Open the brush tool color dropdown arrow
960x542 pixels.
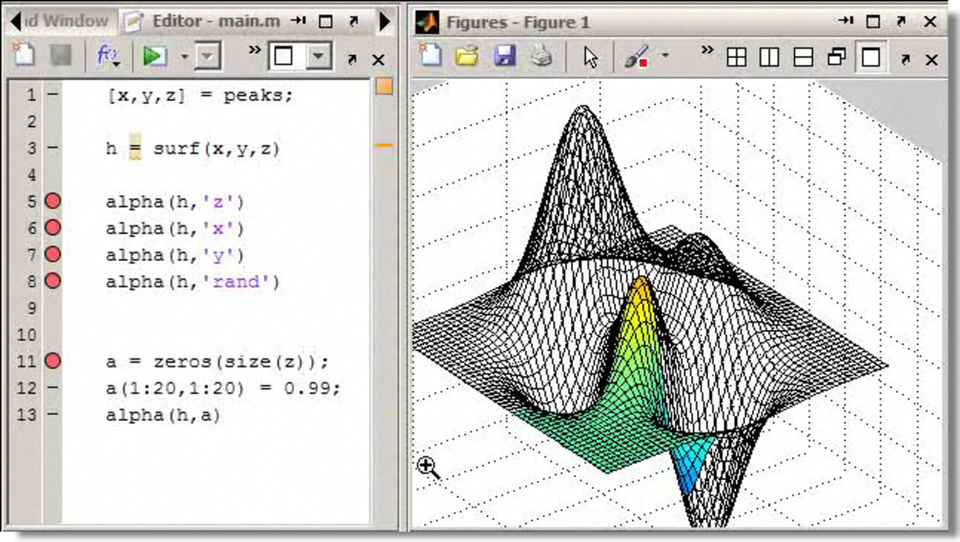click(x=665, y=56)
